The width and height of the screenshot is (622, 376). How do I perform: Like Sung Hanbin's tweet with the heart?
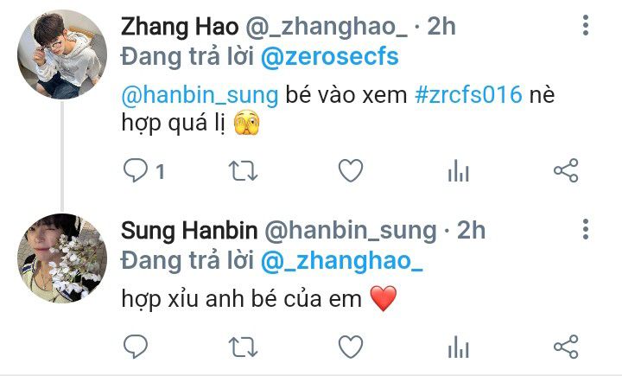351,347
